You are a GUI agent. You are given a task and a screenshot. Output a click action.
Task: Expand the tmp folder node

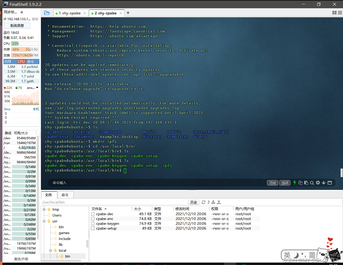click(x=44, y=209)
